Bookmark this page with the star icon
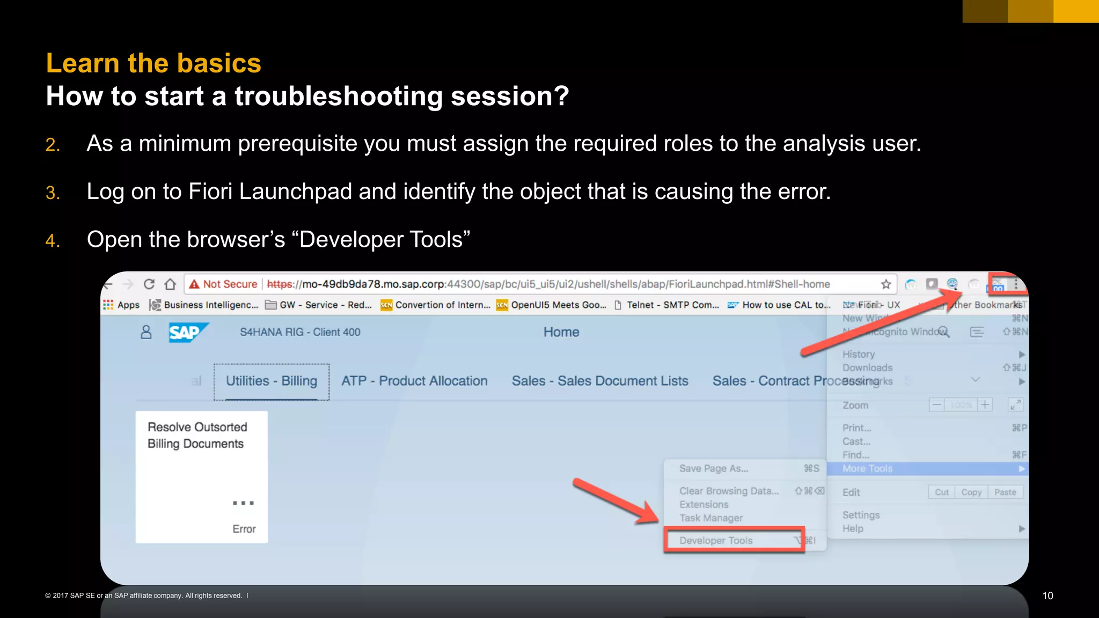 pyautogui.click(x=886, y=284)
